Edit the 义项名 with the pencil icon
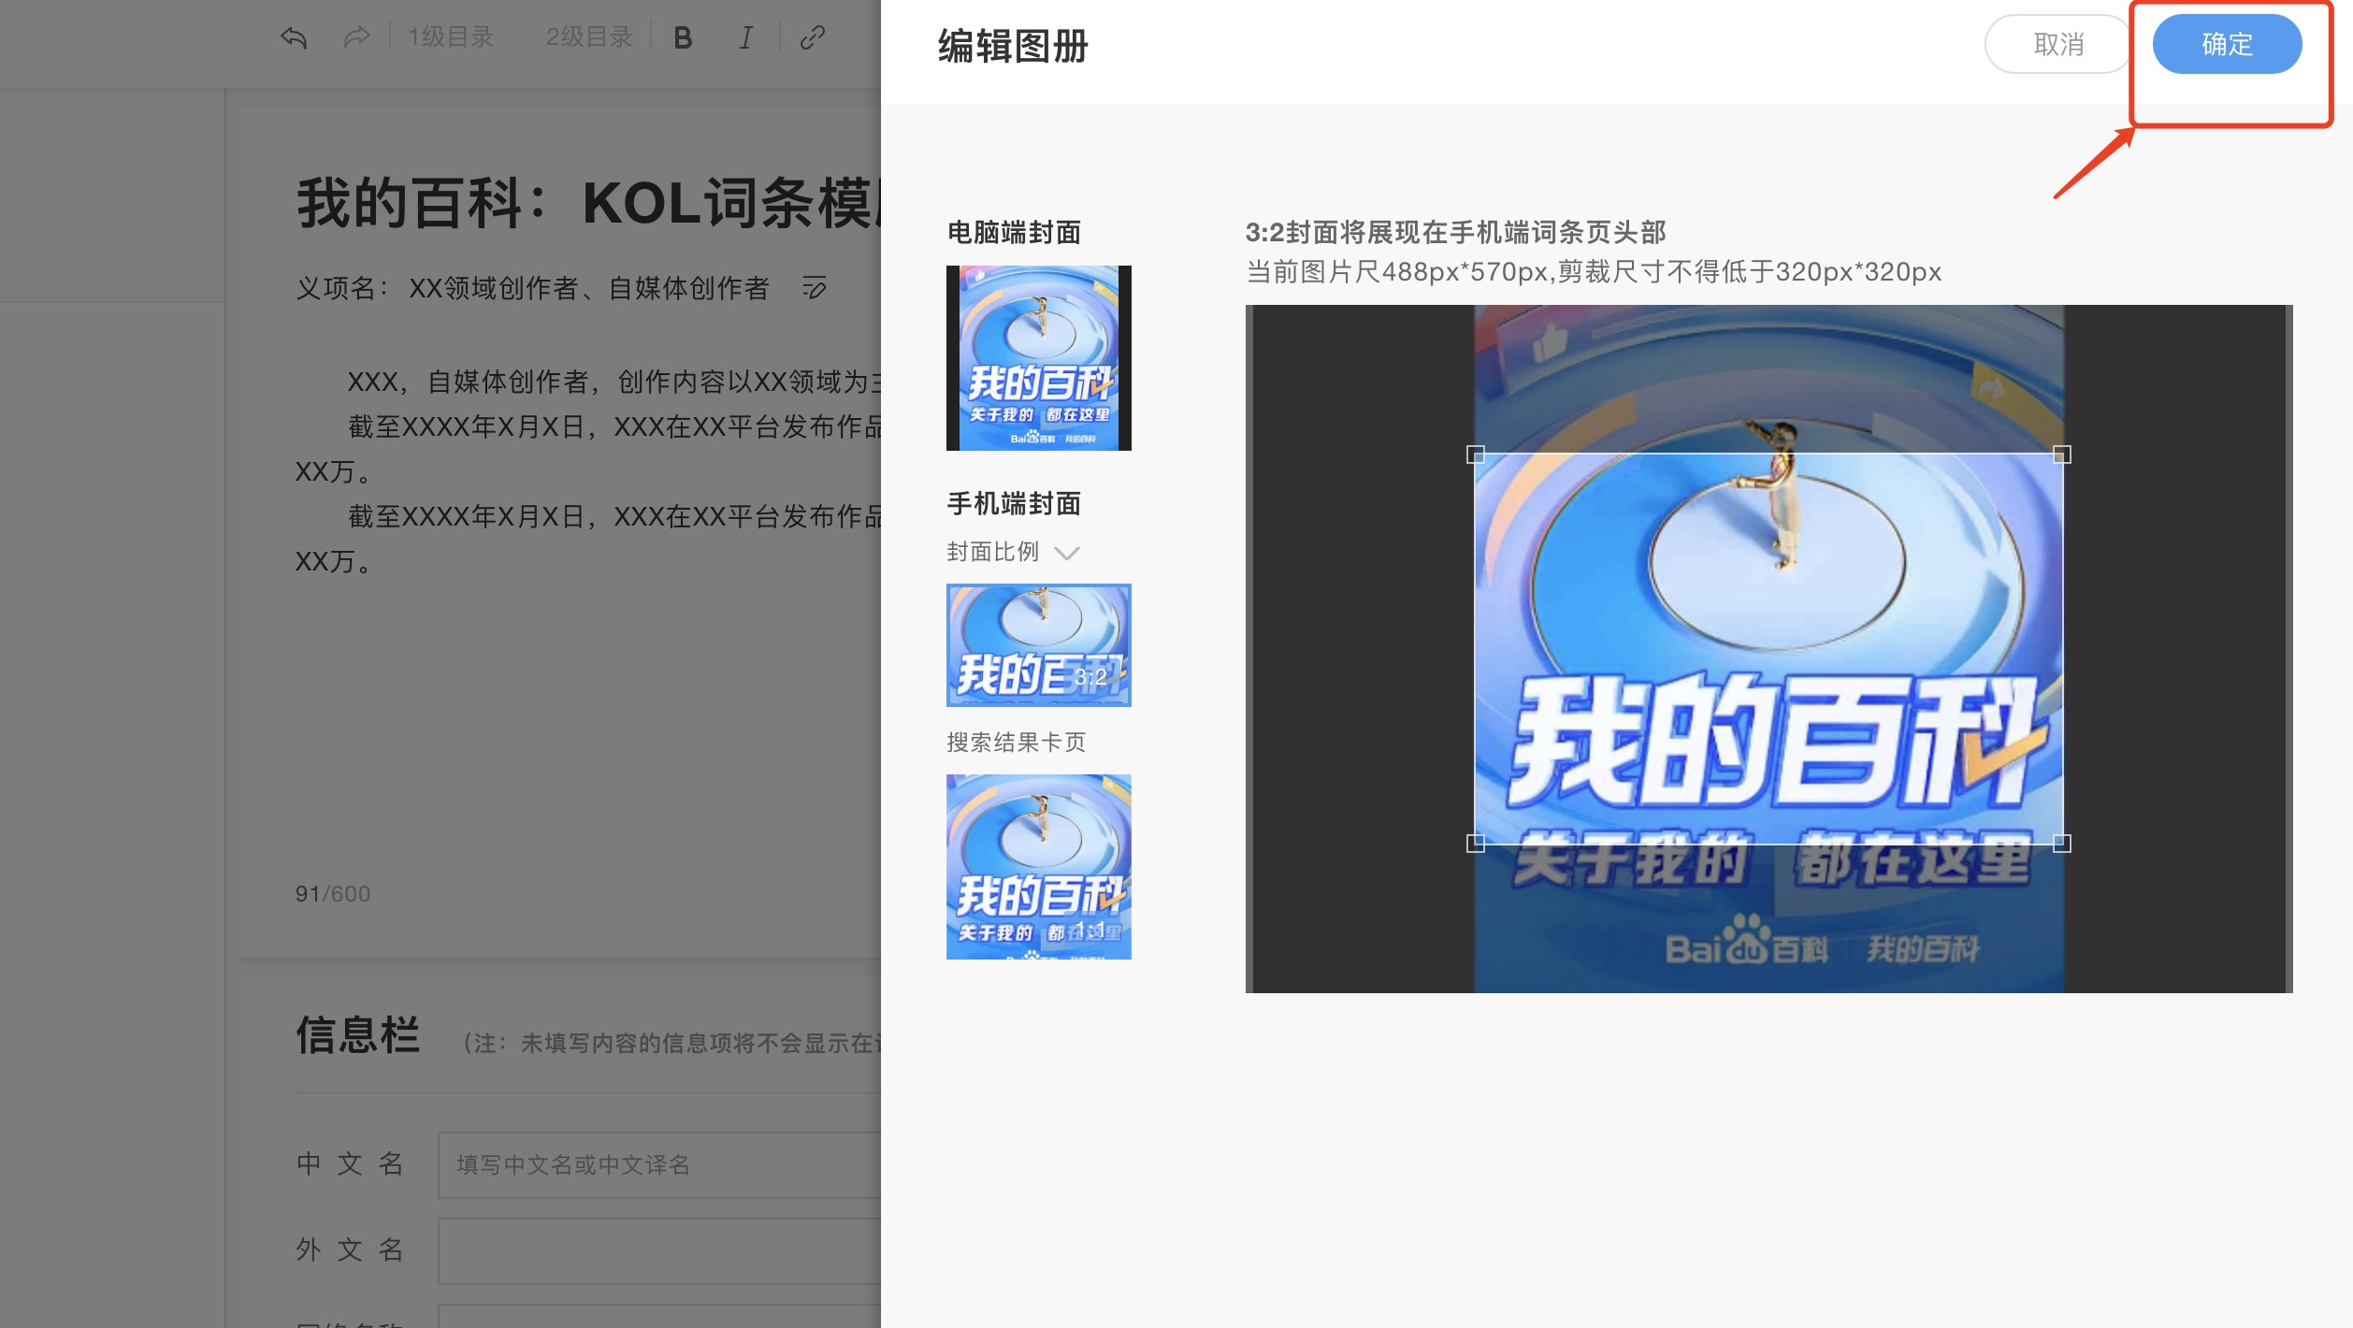Viewport: 2353px width, 1328px height. (815, 287)
